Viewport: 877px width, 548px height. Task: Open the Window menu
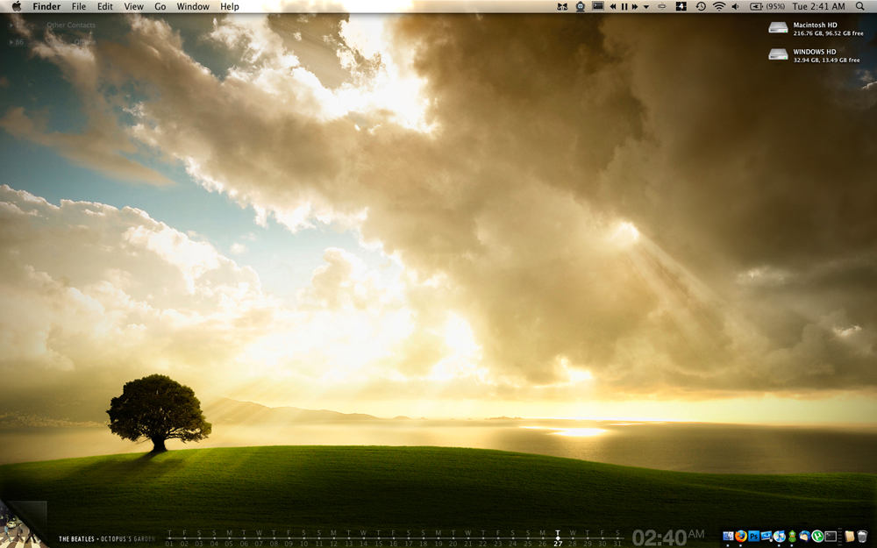[x=193, y=7]
